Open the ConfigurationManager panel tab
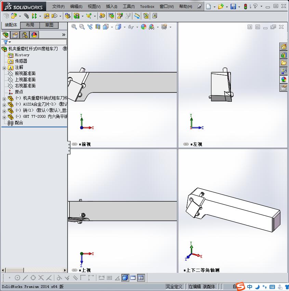Viewport: 289px width, 291px height. point(25,35)
